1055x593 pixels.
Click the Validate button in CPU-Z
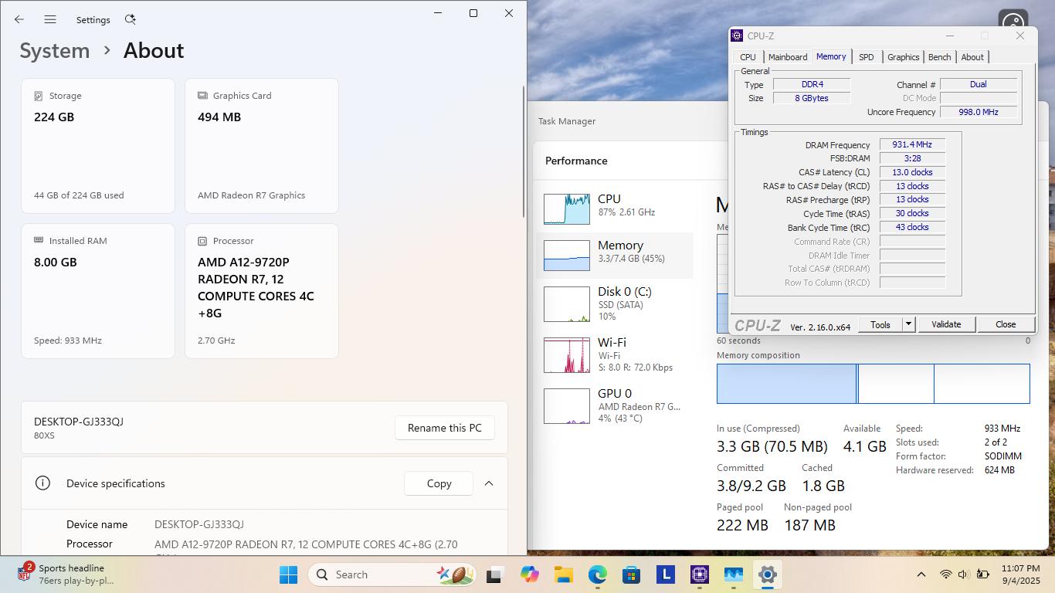(x=946, y=325)
